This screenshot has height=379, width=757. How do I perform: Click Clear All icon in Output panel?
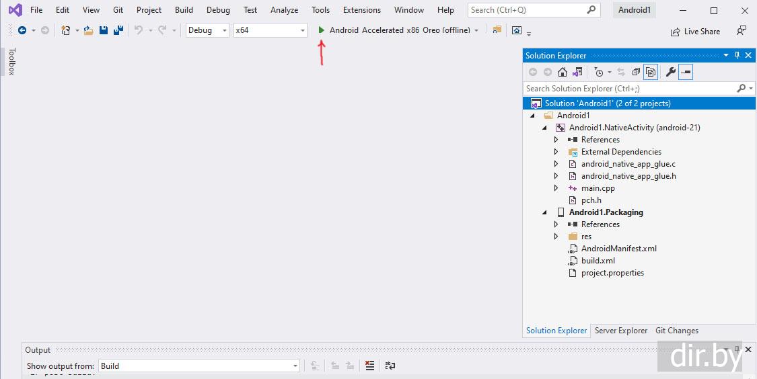click(x=369, y=366)
